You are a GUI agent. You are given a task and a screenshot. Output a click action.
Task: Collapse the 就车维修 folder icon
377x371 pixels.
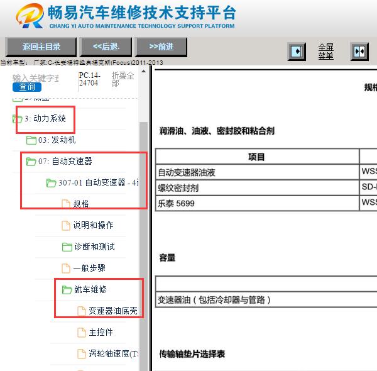click(x=67, y=290)
